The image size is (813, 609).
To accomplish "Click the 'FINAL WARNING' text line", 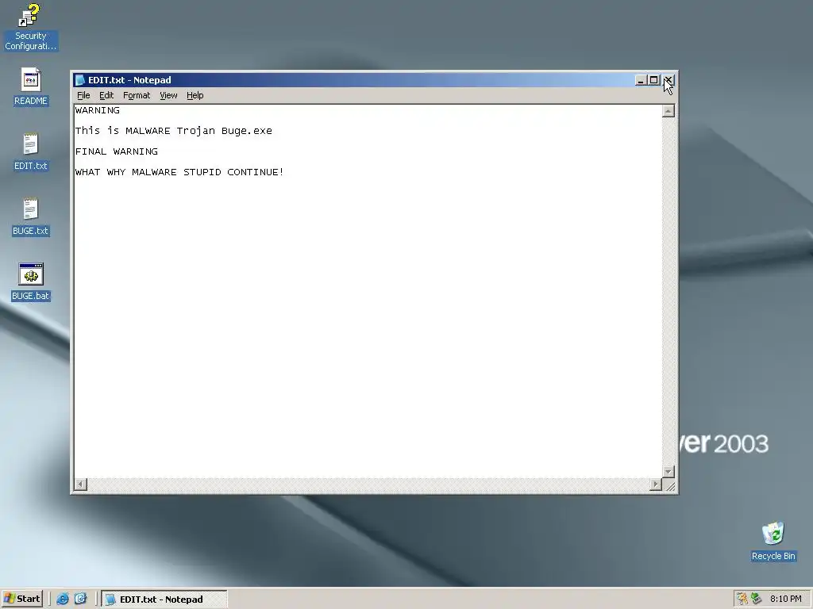I will pos(117,151).
